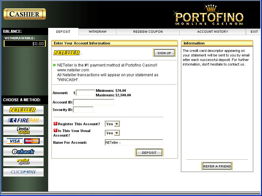262x196 pixels.
Task: Click the Account ID text field
Action: coord(94,102)
